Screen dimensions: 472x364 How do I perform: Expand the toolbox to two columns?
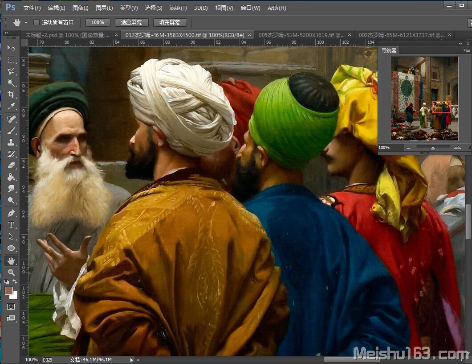6,33
